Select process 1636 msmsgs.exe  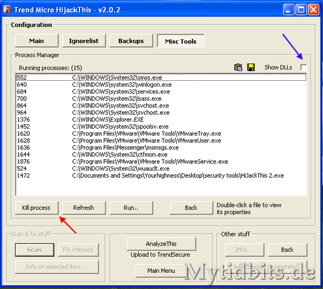coord(161,147)
